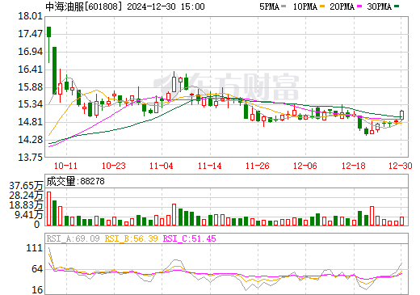Click the 16.94 price axis label
420x295 pixels.
[31, 52]
